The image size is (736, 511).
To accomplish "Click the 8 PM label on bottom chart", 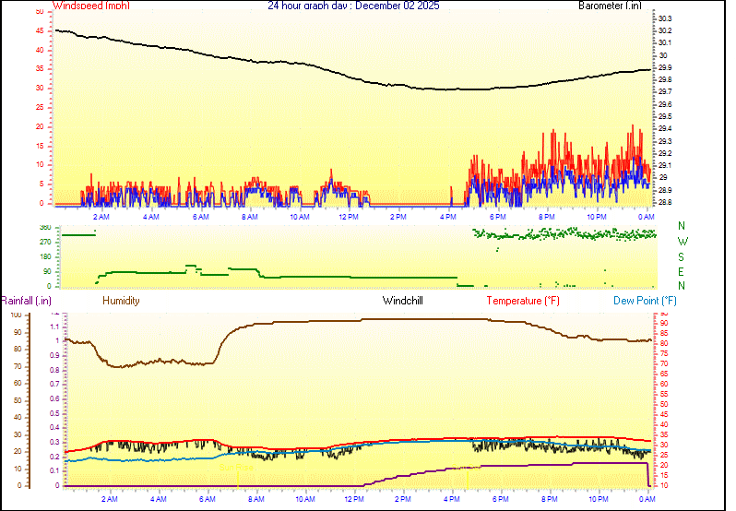I will pyautogui.click(x=549, y=499).
